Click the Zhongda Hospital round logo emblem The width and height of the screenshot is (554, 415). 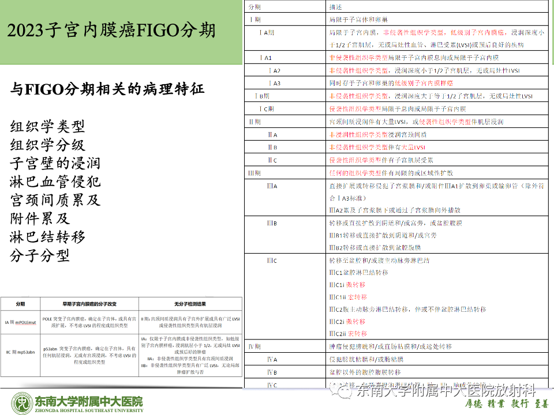[x=22, y=403]
